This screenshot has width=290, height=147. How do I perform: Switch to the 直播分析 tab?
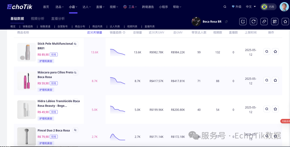[58, 19]
